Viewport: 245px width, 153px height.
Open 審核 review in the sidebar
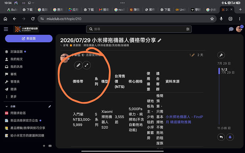click(x=13, y=74)
